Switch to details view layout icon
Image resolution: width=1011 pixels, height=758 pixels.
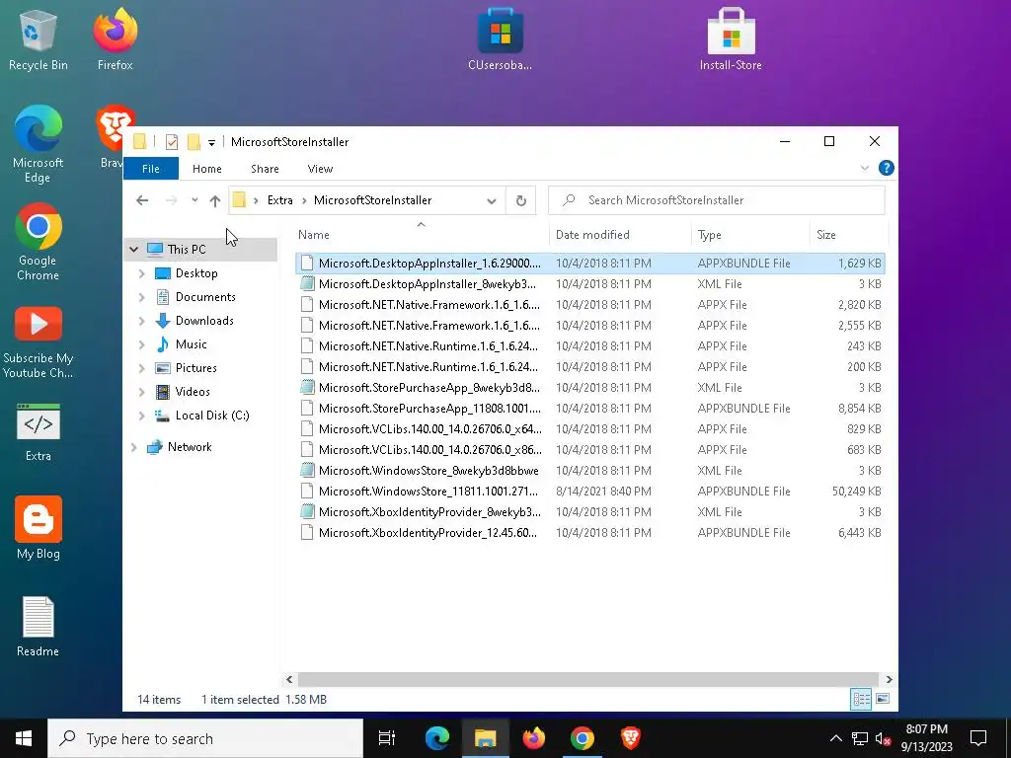[x=861, y=700]
